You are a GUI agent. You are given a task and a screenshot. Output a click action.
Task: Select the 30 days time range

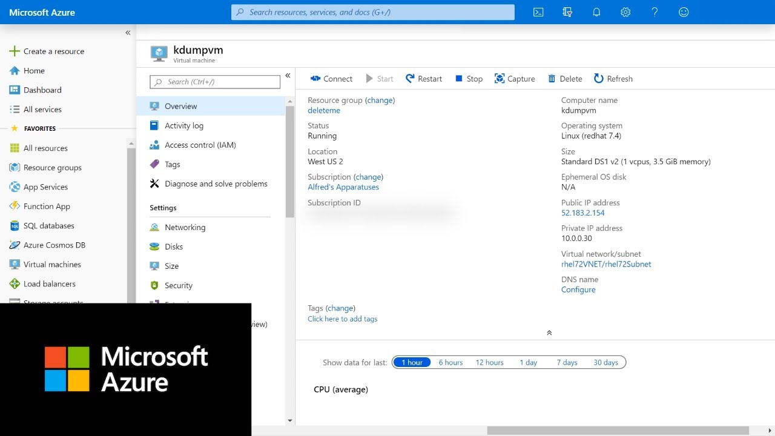click(x=605, y=362)
